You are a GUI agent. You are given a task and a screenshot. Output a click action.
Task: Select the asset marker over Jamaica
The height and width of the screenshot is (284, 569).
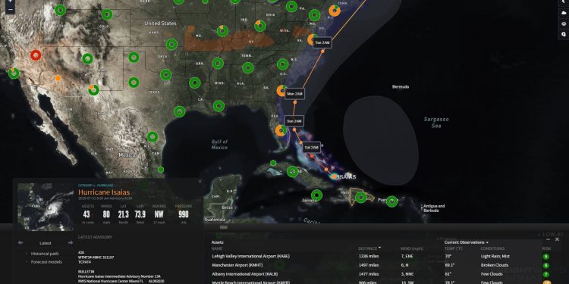click(317, 195)
